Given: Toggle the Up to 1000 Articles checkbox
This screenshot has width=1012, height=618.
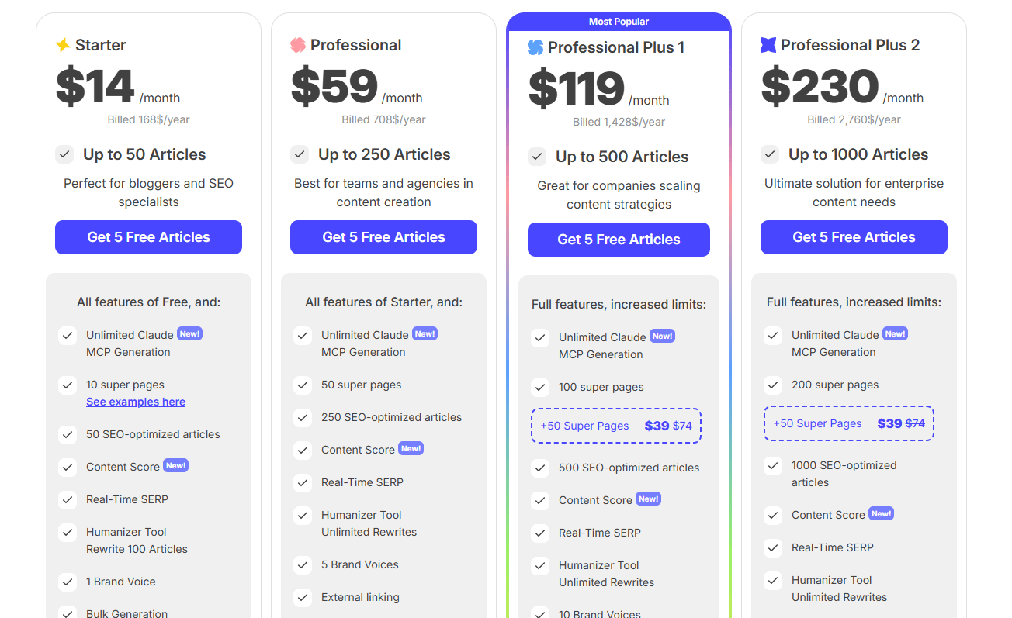Looking at the screenshot, I should 770,154.
